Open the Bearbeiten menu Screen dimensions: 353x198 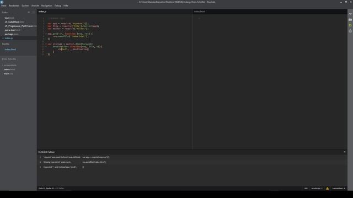tap(14, 5)
